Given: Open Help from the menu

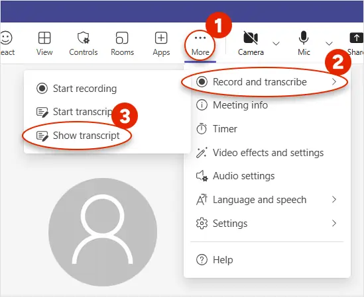Looking at the screenshot, I should pos(267,260).
